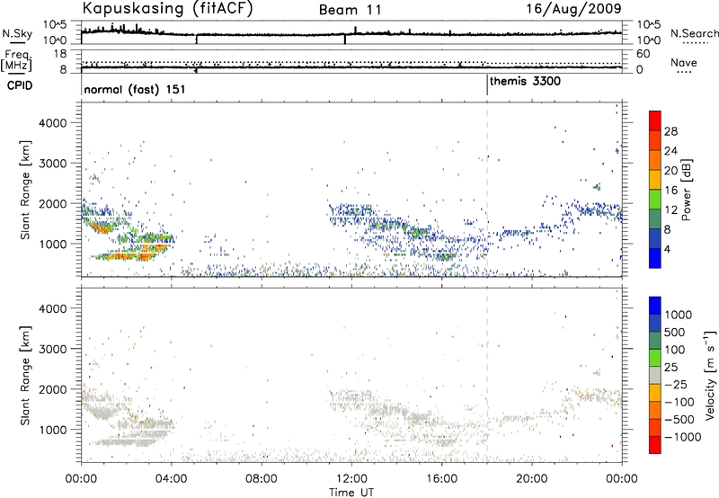This screenshot has height=498, width=719.
Task: Click the CPID change marker line near themis 3300
Action: pyautogui.click(x=487, y=85)
